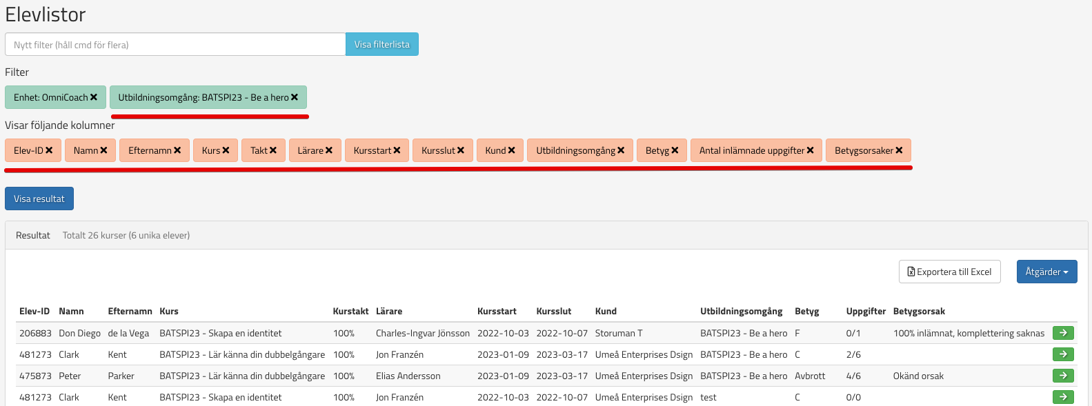
Task: Click the Kursstart column header
Action: coord(497,311)
